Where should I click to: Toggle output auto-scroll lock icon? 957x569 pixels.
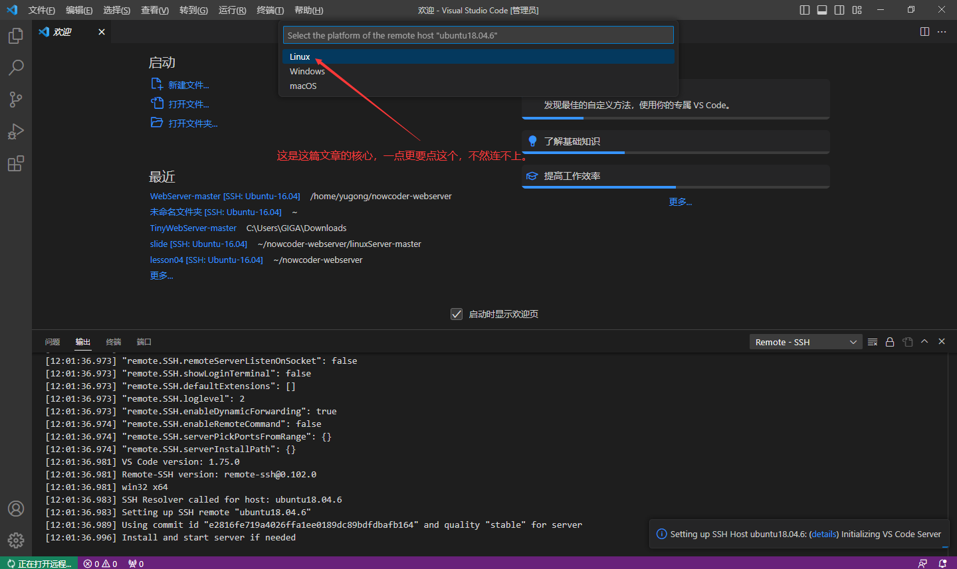pos(890,342)
